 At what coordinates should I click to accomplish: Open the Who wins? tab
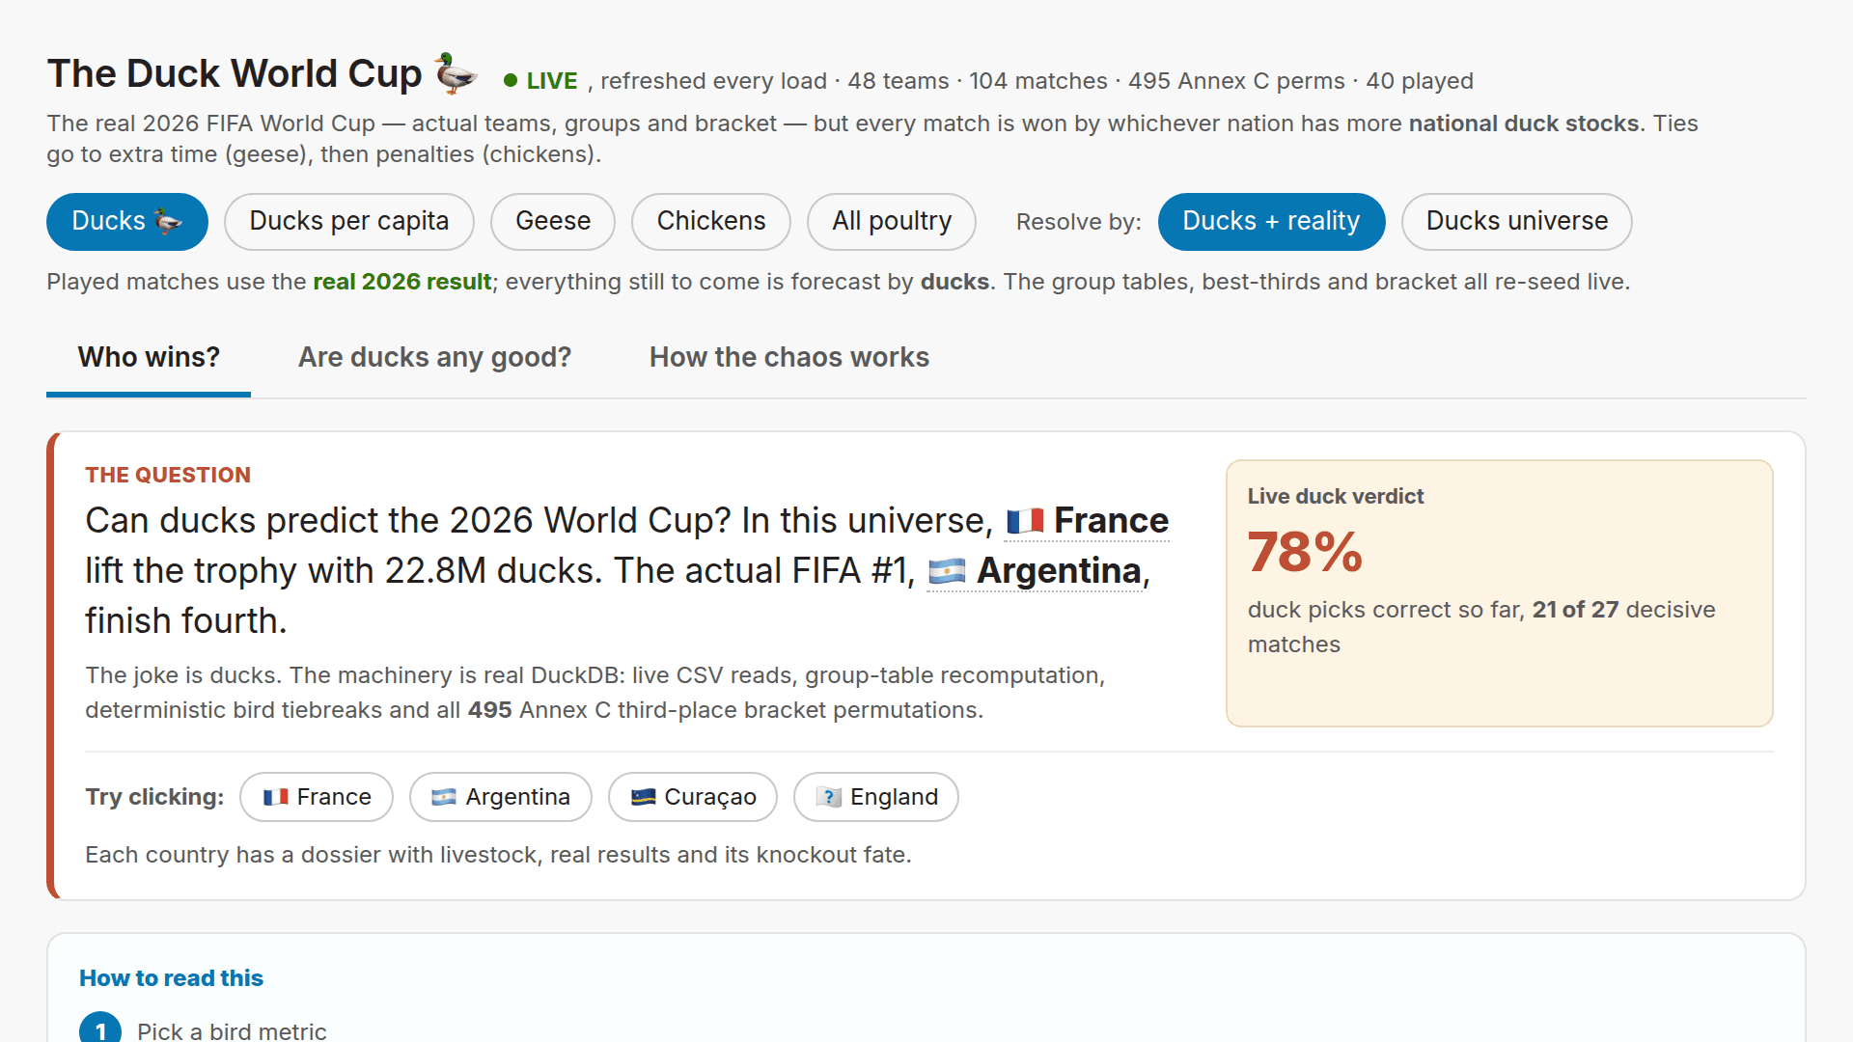coord(149,358)
